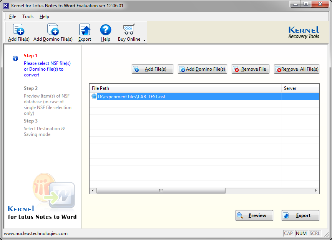Image resolution: width=332 pixels, height=240 pixels.
Task: Expand the Buy Online dropdown arrow
Action: click(144, 40)
